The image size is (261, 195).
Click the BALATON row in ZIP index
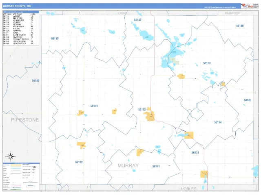point(18,18)
